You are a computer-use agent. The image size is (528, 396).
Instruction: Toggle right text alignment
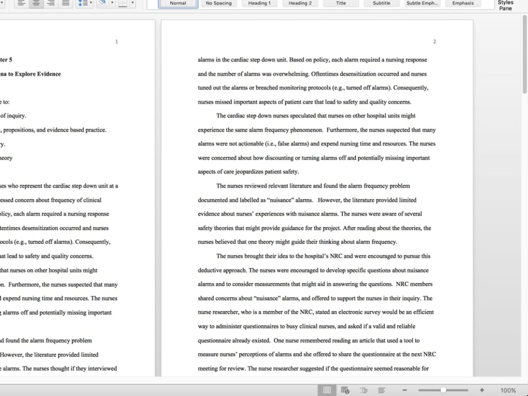50,4
